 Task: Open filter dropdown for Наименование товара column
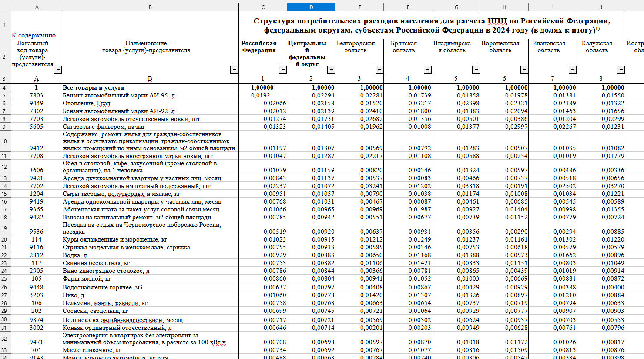pyautogui.click(x=234, y=70)
